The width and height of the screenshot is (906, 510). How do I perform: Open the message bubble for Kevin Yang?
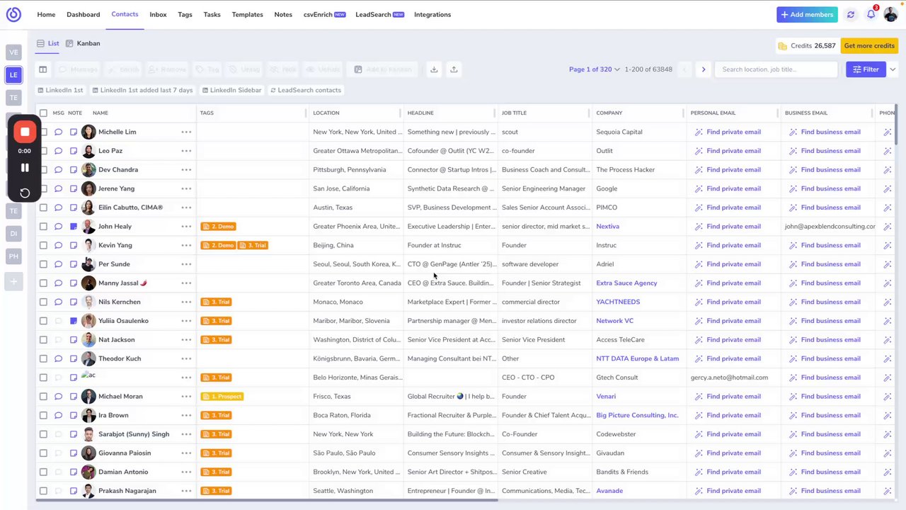[58, 245]
